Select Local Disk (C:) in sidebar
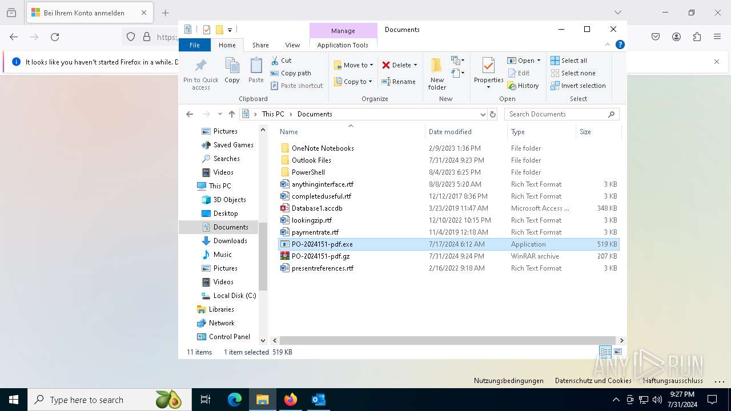This screenshot has height=411, width=731. click(228, 296)
